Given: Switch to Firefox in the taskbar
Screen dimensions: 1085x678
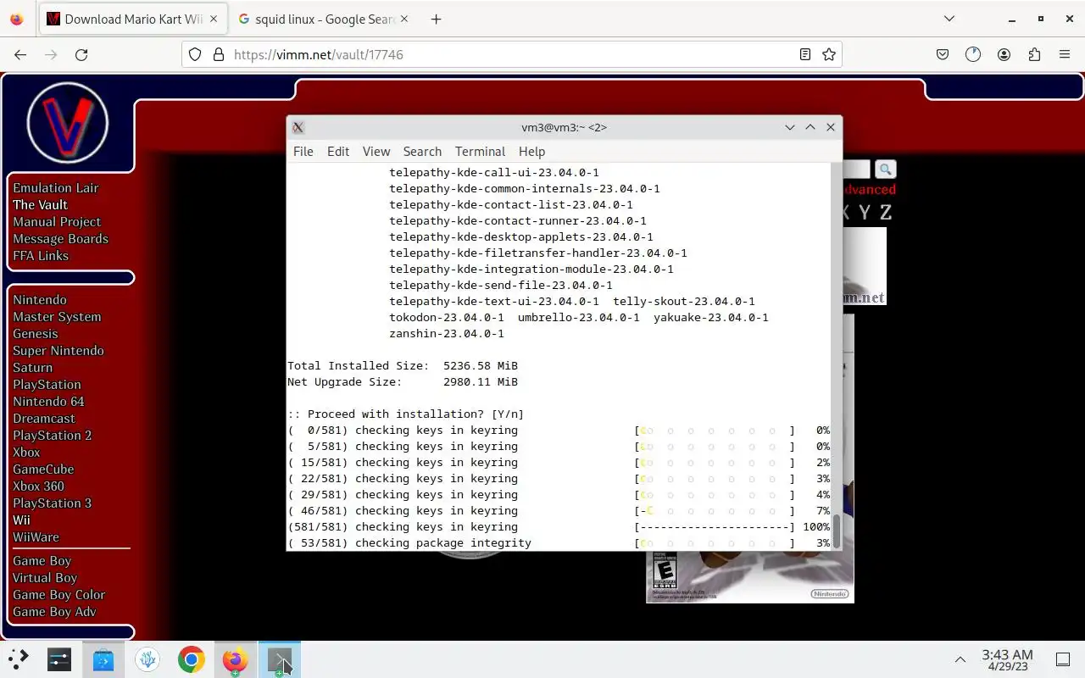Looking at the screenshot, I should (x=235, y=659).
